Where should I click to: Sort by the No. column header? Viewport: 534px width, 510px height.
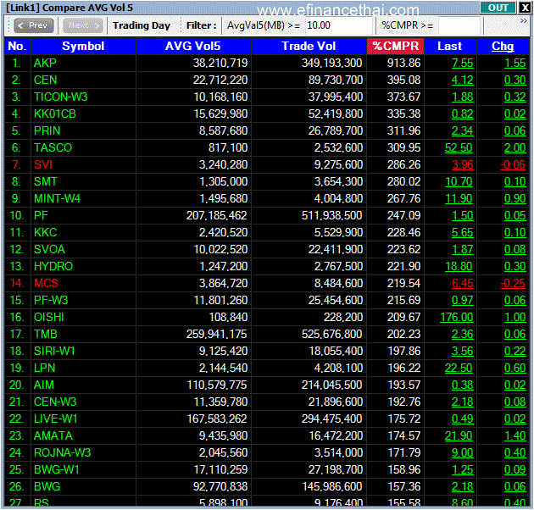click(17, 46)
